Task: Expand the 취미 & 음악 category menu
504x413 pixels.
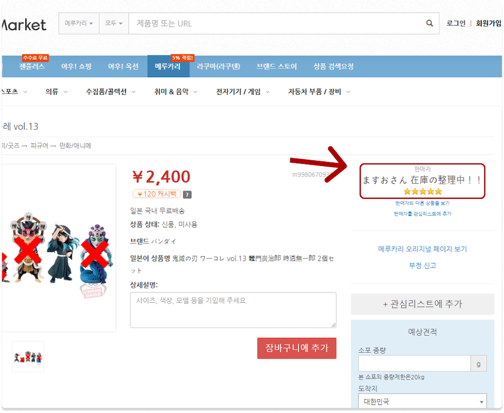Action: tap(175, 92)
